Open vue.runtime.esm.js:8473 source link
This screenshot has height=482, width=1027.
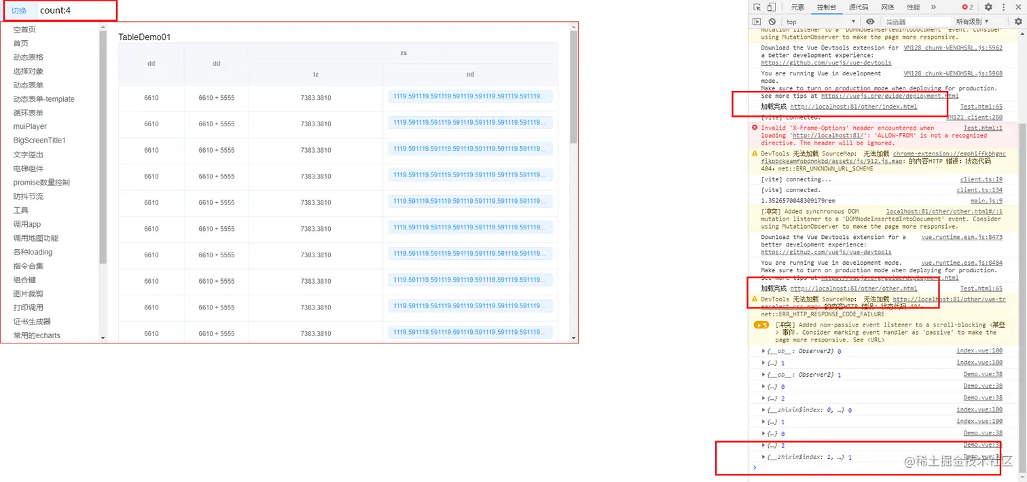(962, 237)
